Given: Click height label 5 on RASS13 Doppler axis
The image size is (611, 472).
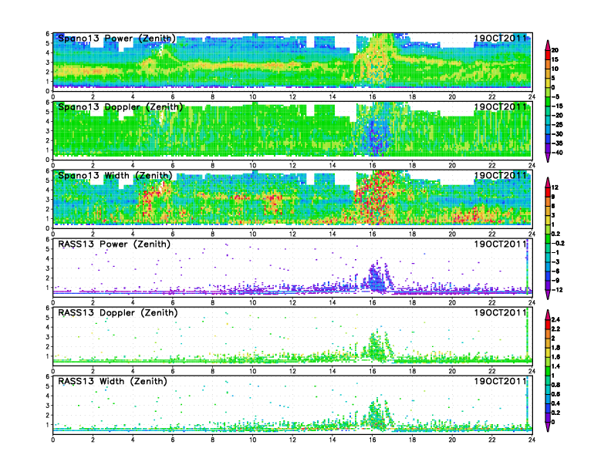Looking at the screenshot, I should (x=48, y=318).
